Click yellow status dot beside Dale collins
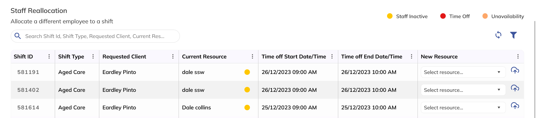This screenshot has height=118, width=536. (x=247, y=108)
